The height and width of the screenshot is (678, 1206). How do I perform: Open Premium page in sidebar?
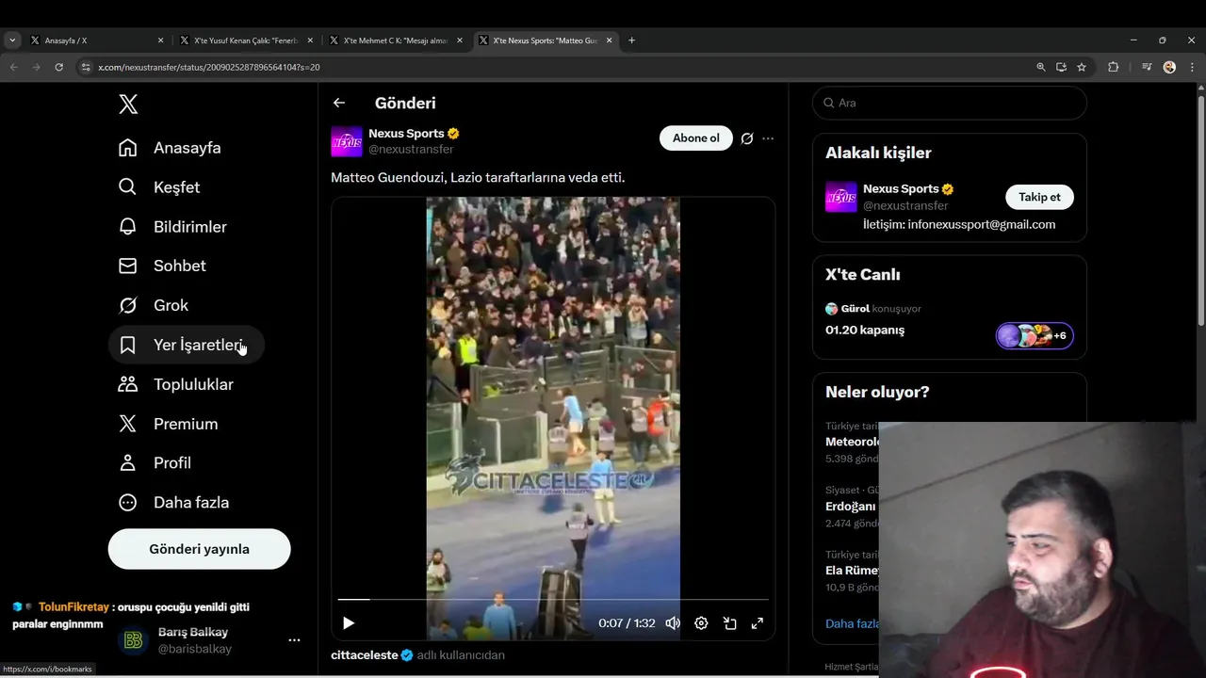169,425
